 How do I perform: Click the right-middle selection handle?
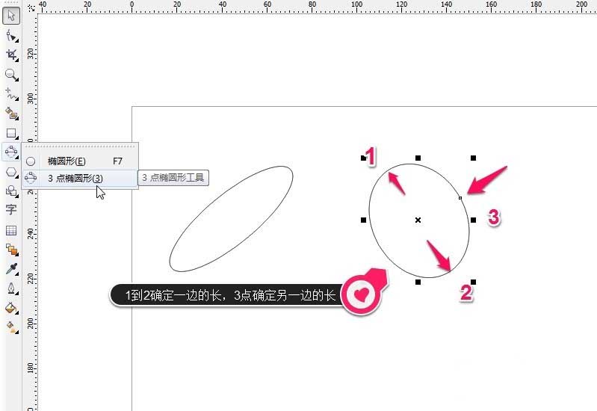(473, 220)
